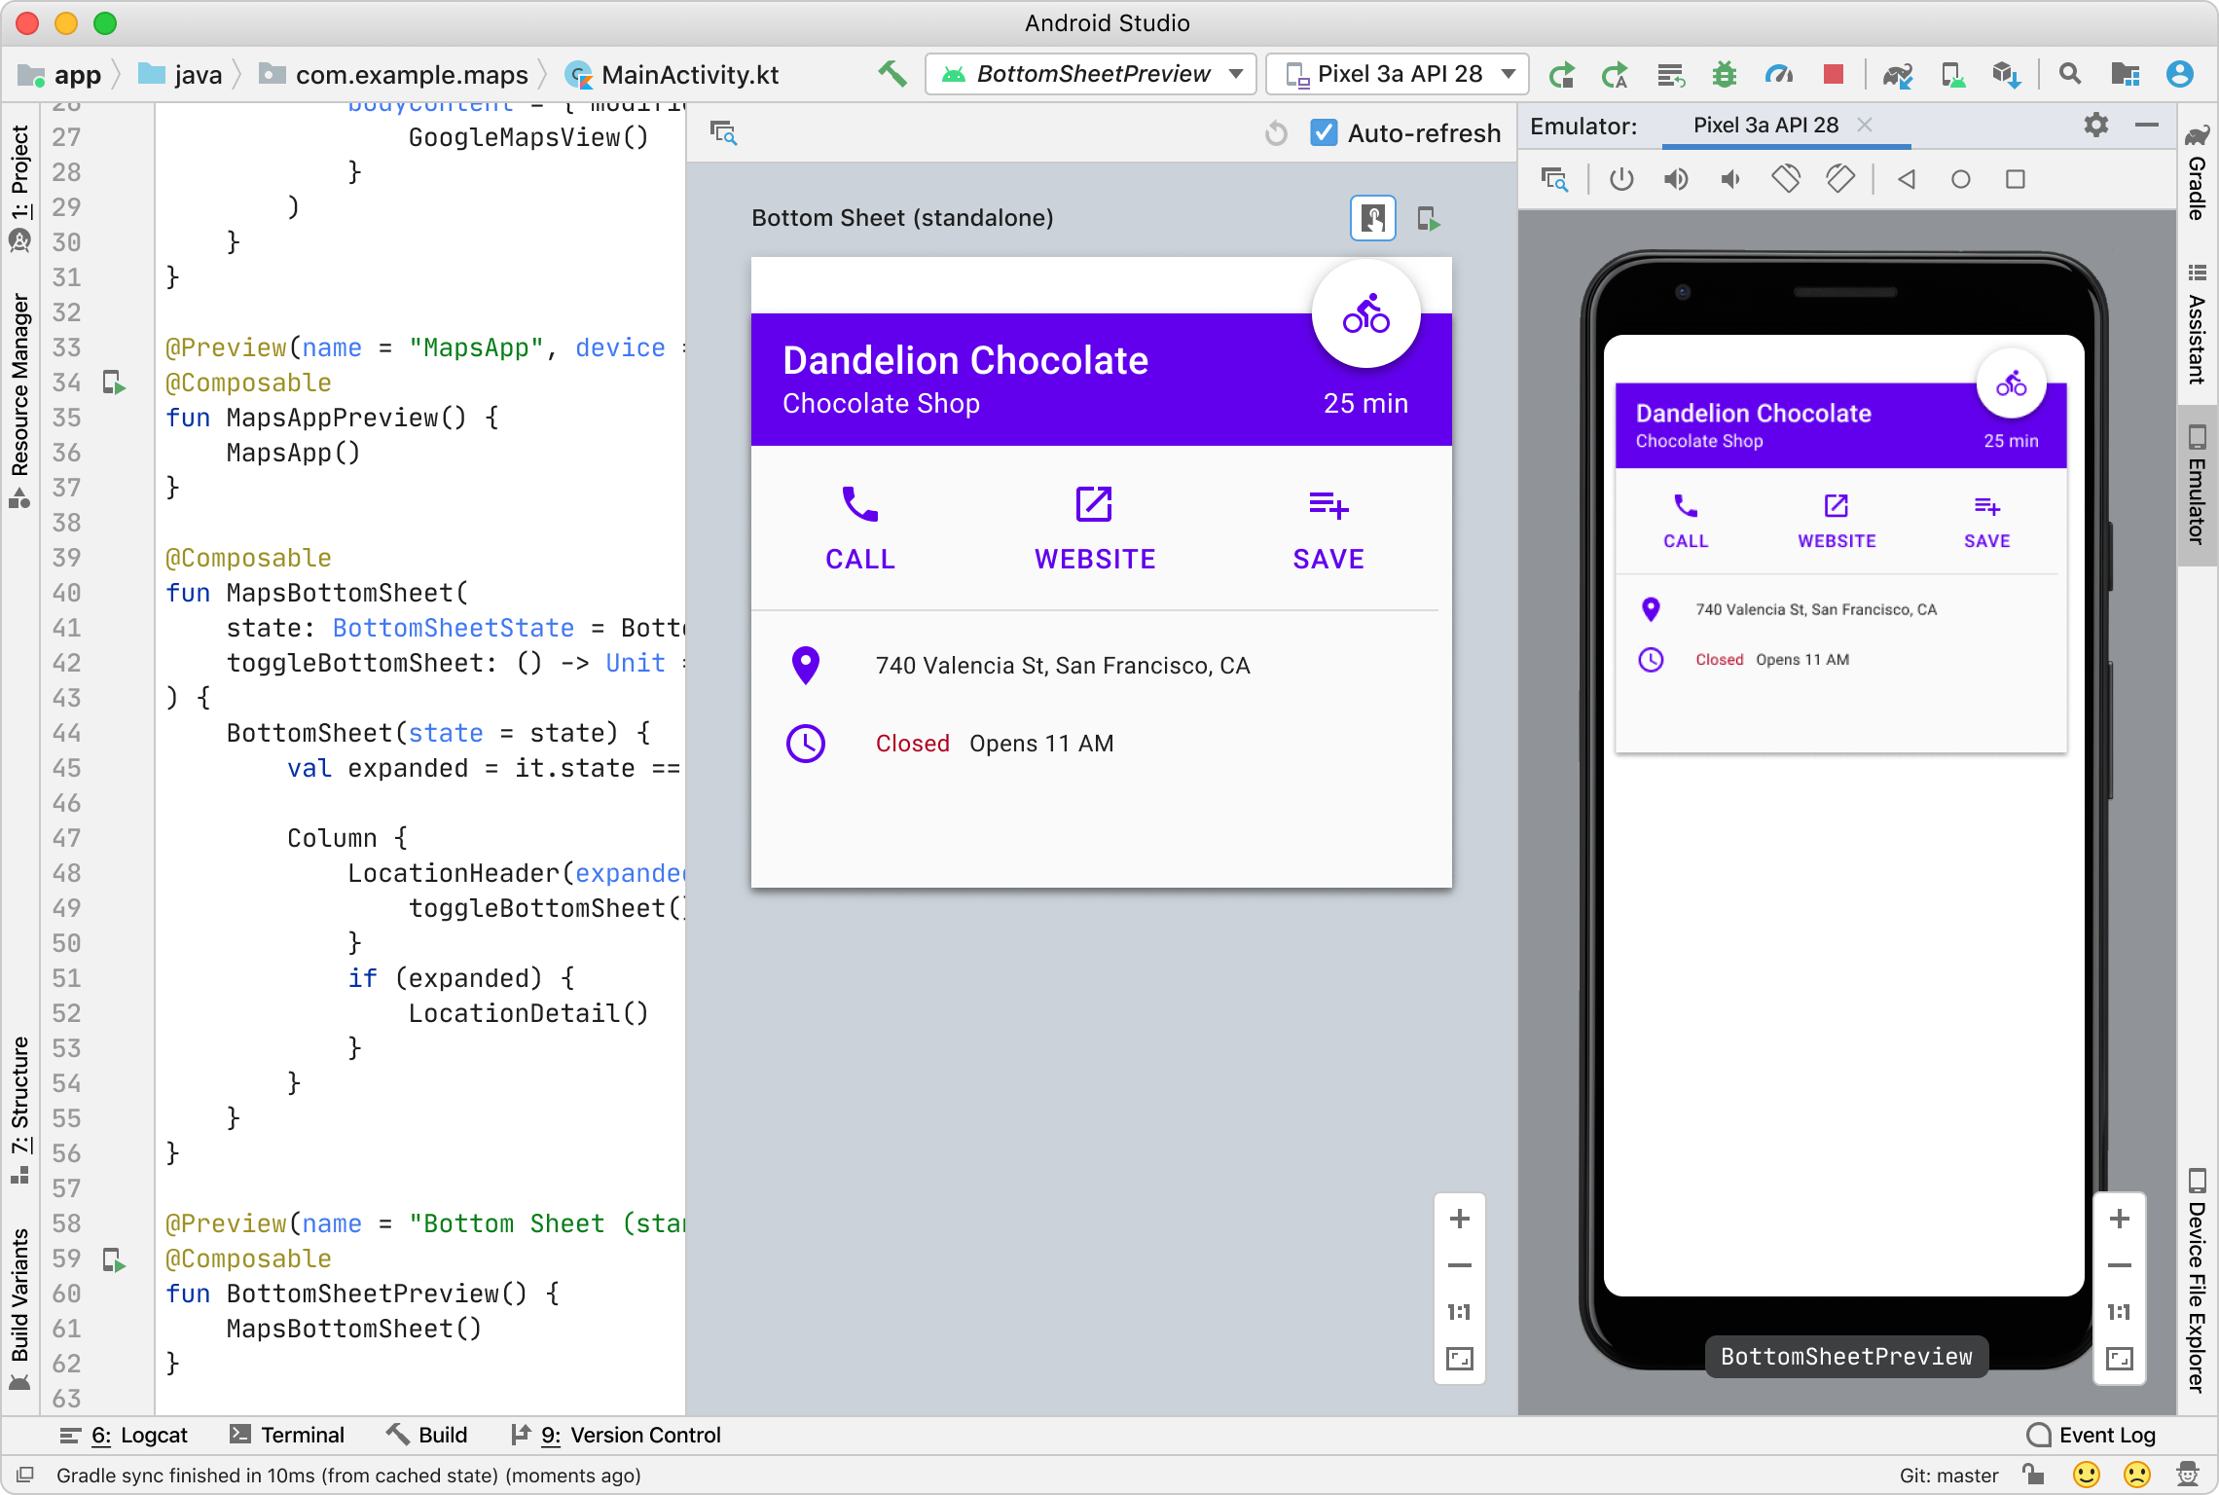Open the Build Variants side tab
Image resolution: width=2219 pixels, height=1495 pixels.
[x=19, y=1309]
